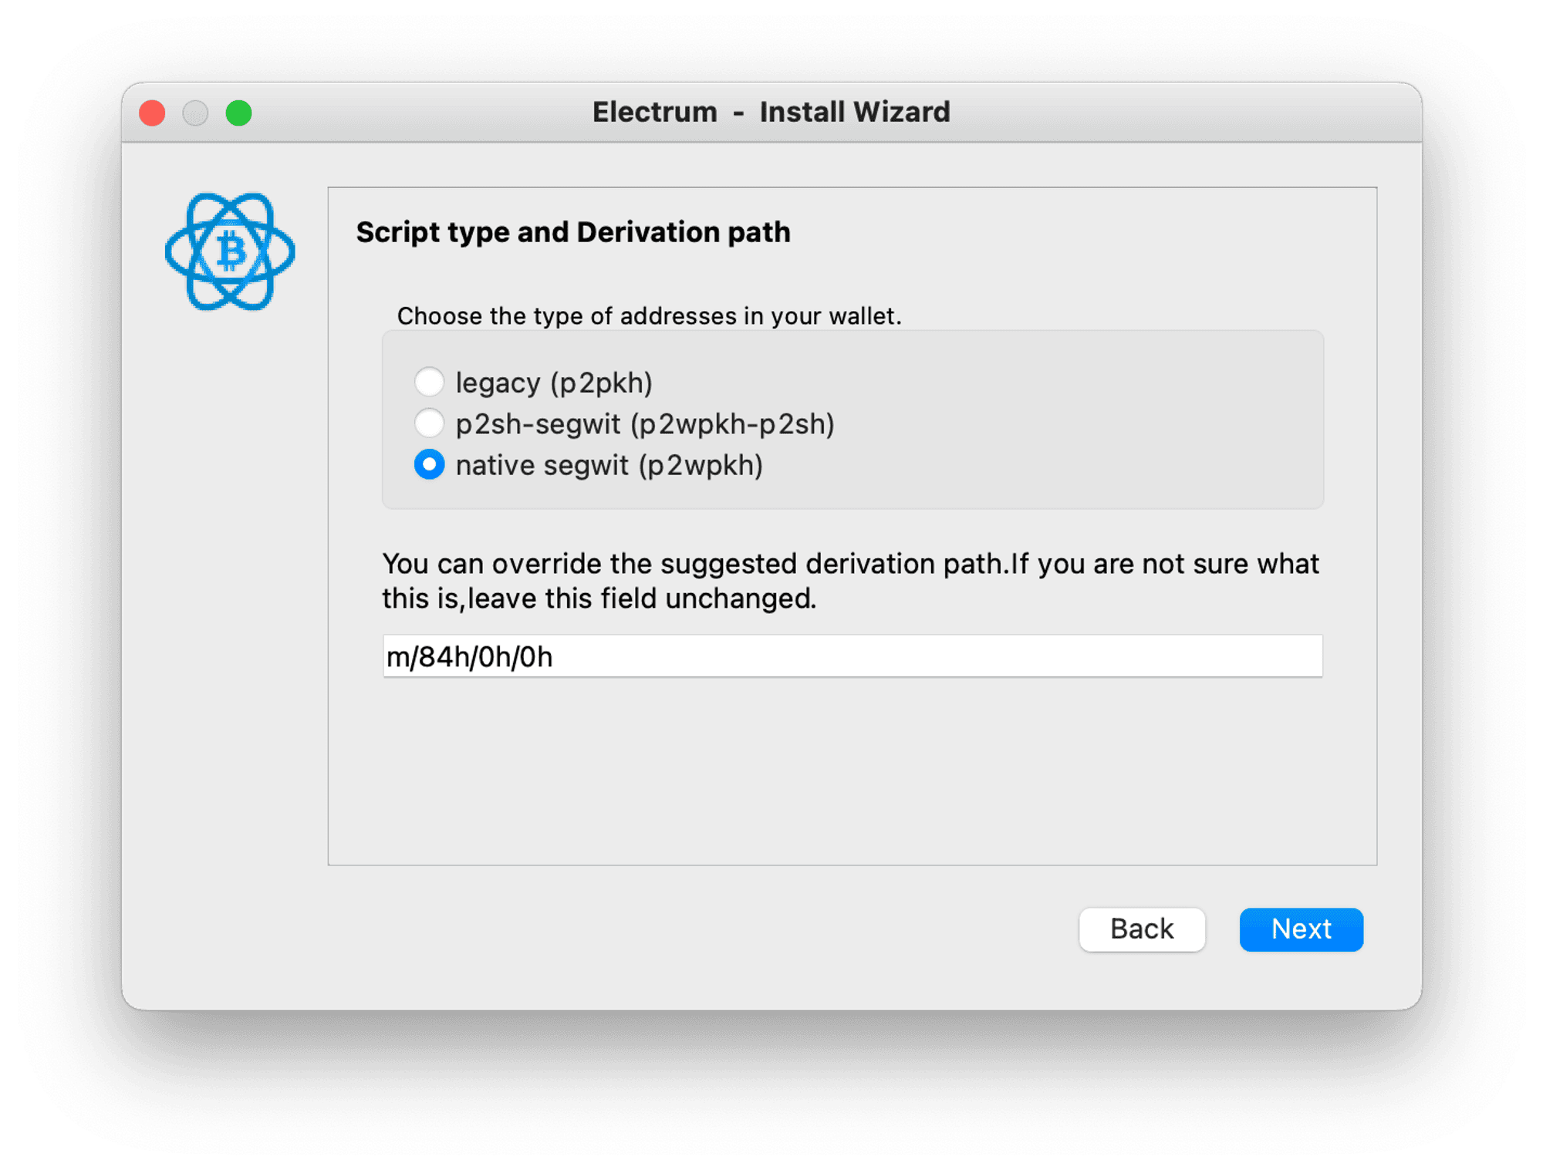The width and height of the screenshot is (1543, 1170).
Task: Click the m/84h/0h/0h text in the field
Action: pos(470,657)
